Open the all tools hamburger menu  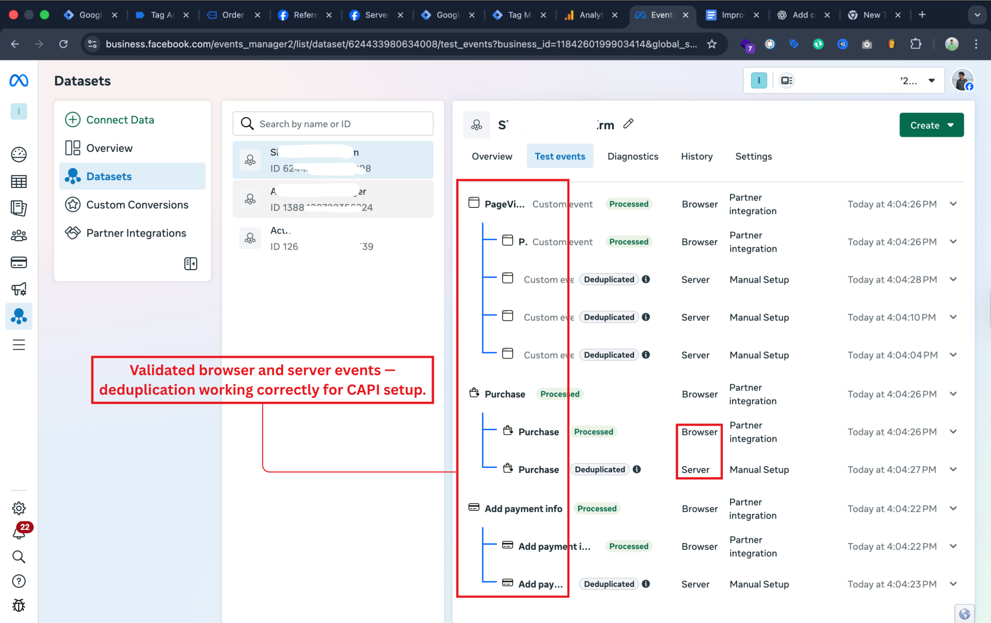[19, 344]
